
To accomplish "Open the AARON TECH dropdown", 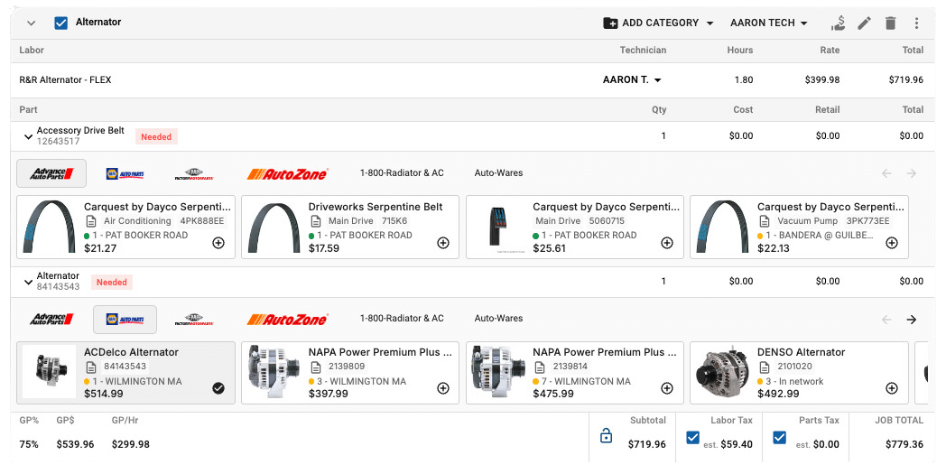I will [769, 23].
